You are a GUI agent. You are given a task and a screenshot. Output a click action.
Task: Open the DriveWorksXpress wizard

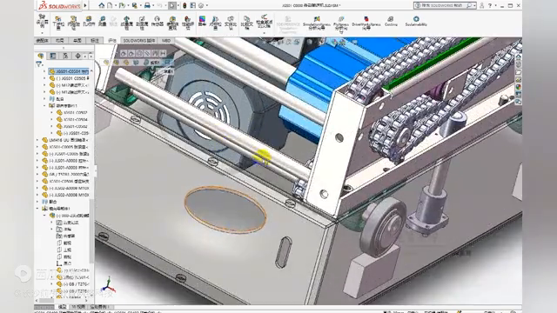366,23
